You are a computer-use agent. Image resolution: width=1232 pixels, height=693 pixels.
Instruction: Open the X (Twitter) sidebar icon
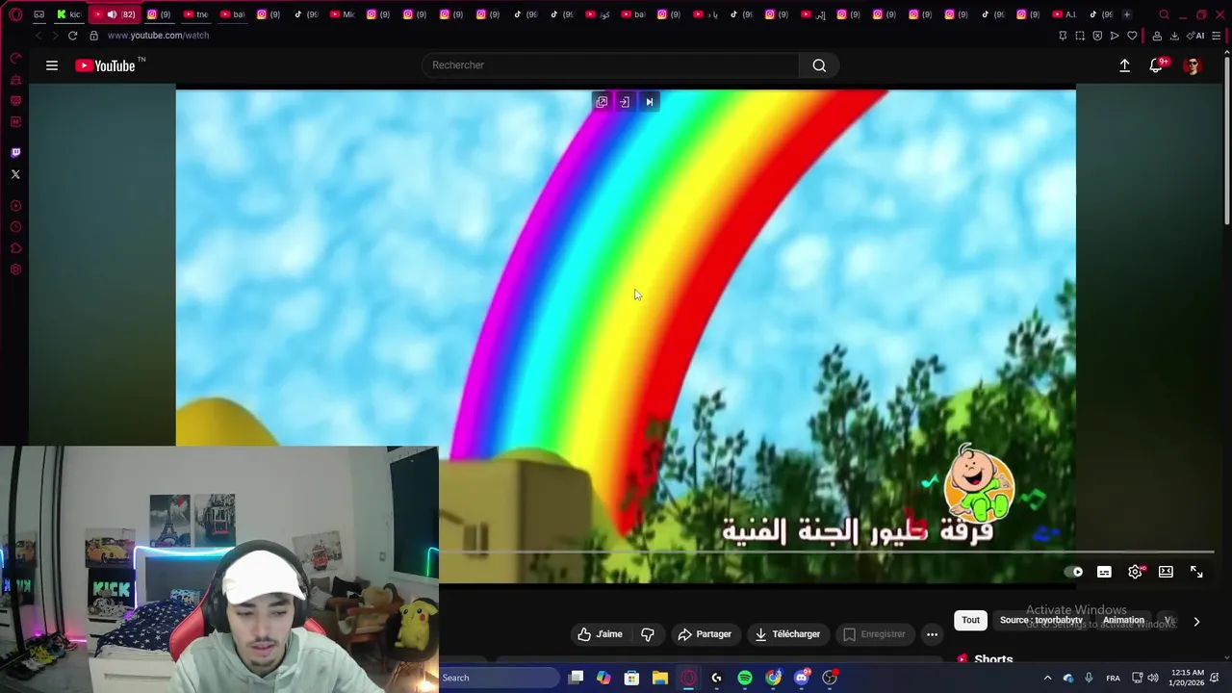point(15,174)
